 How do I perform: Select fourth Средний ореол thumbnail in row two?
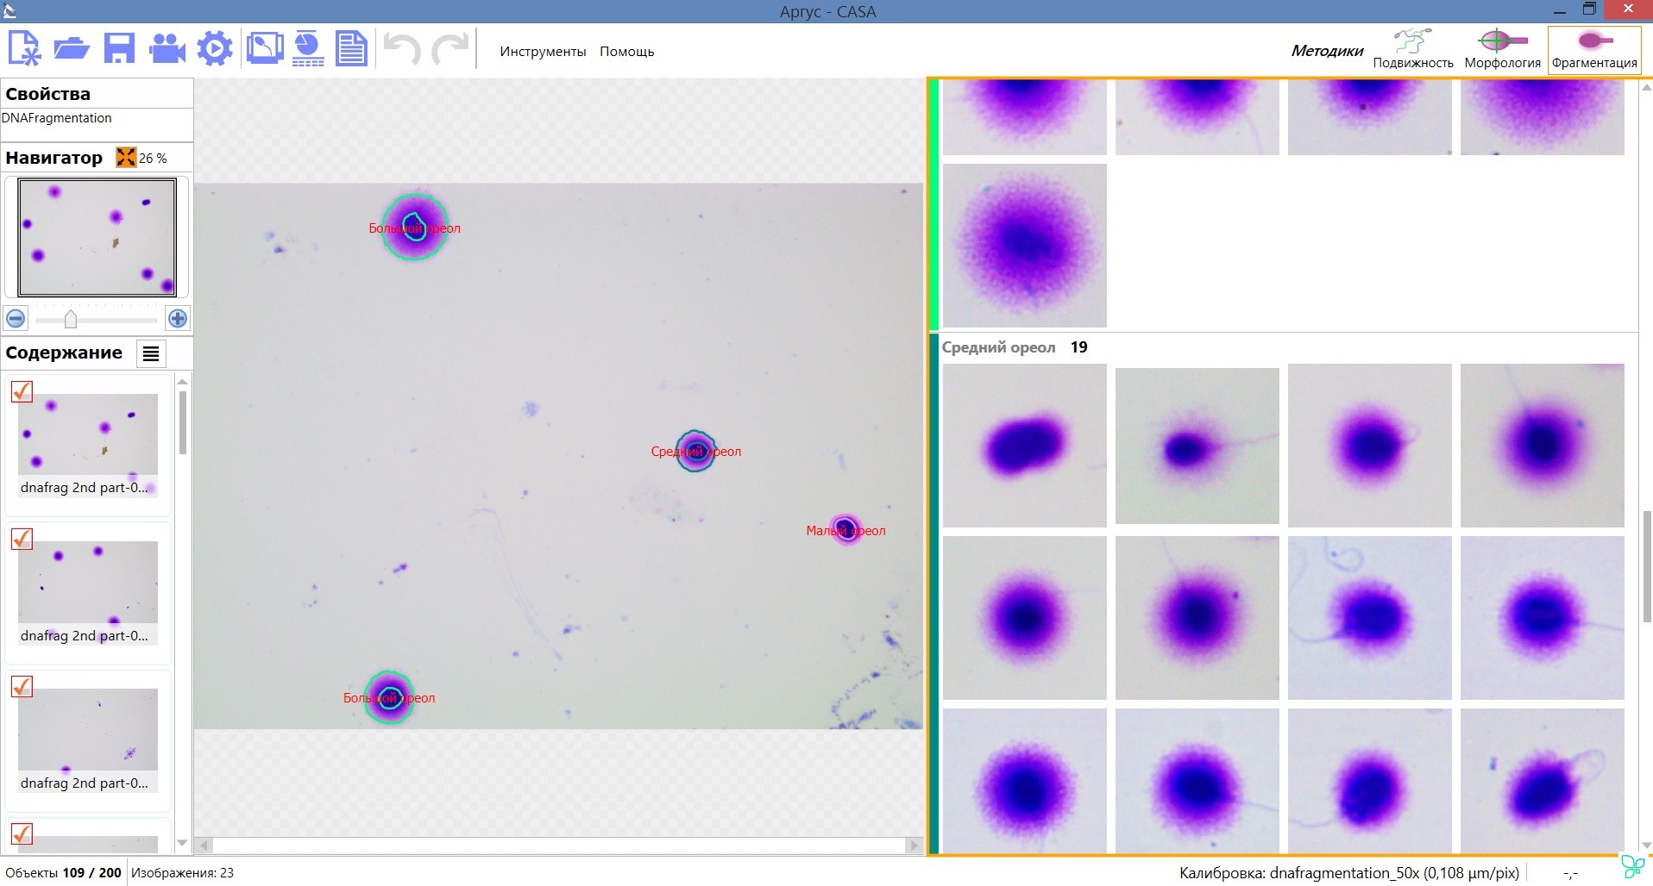coord(1542,618)
